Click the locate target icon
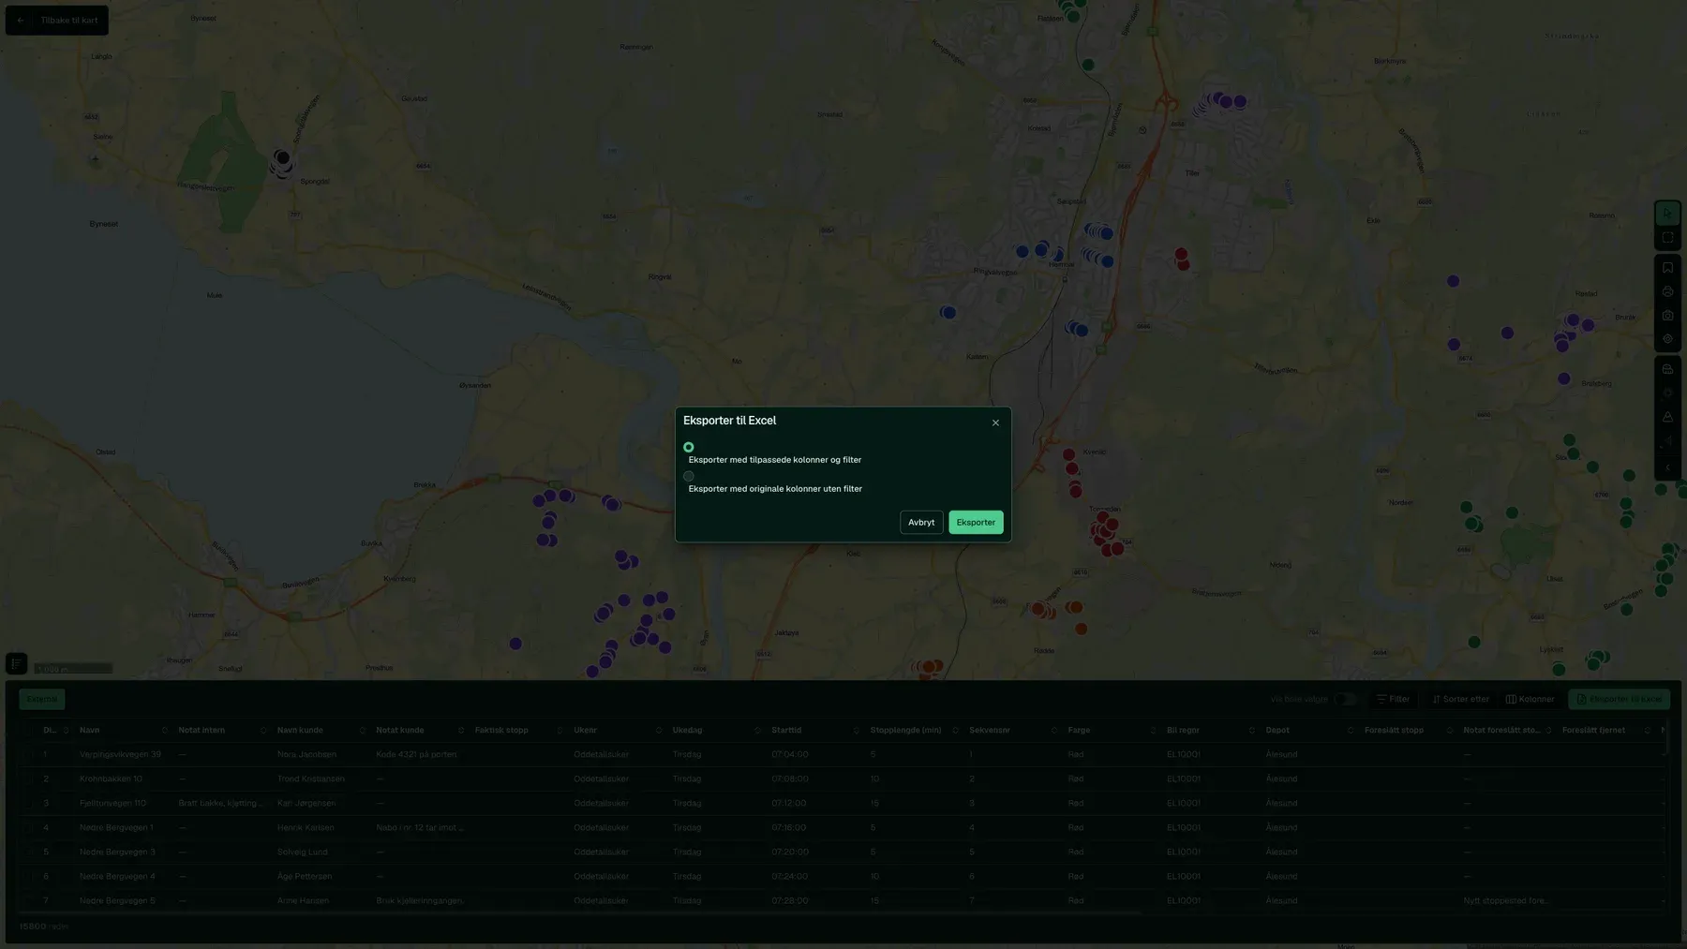The width and height of the screenshot is (1687, 949). (x=1667, y=339)
